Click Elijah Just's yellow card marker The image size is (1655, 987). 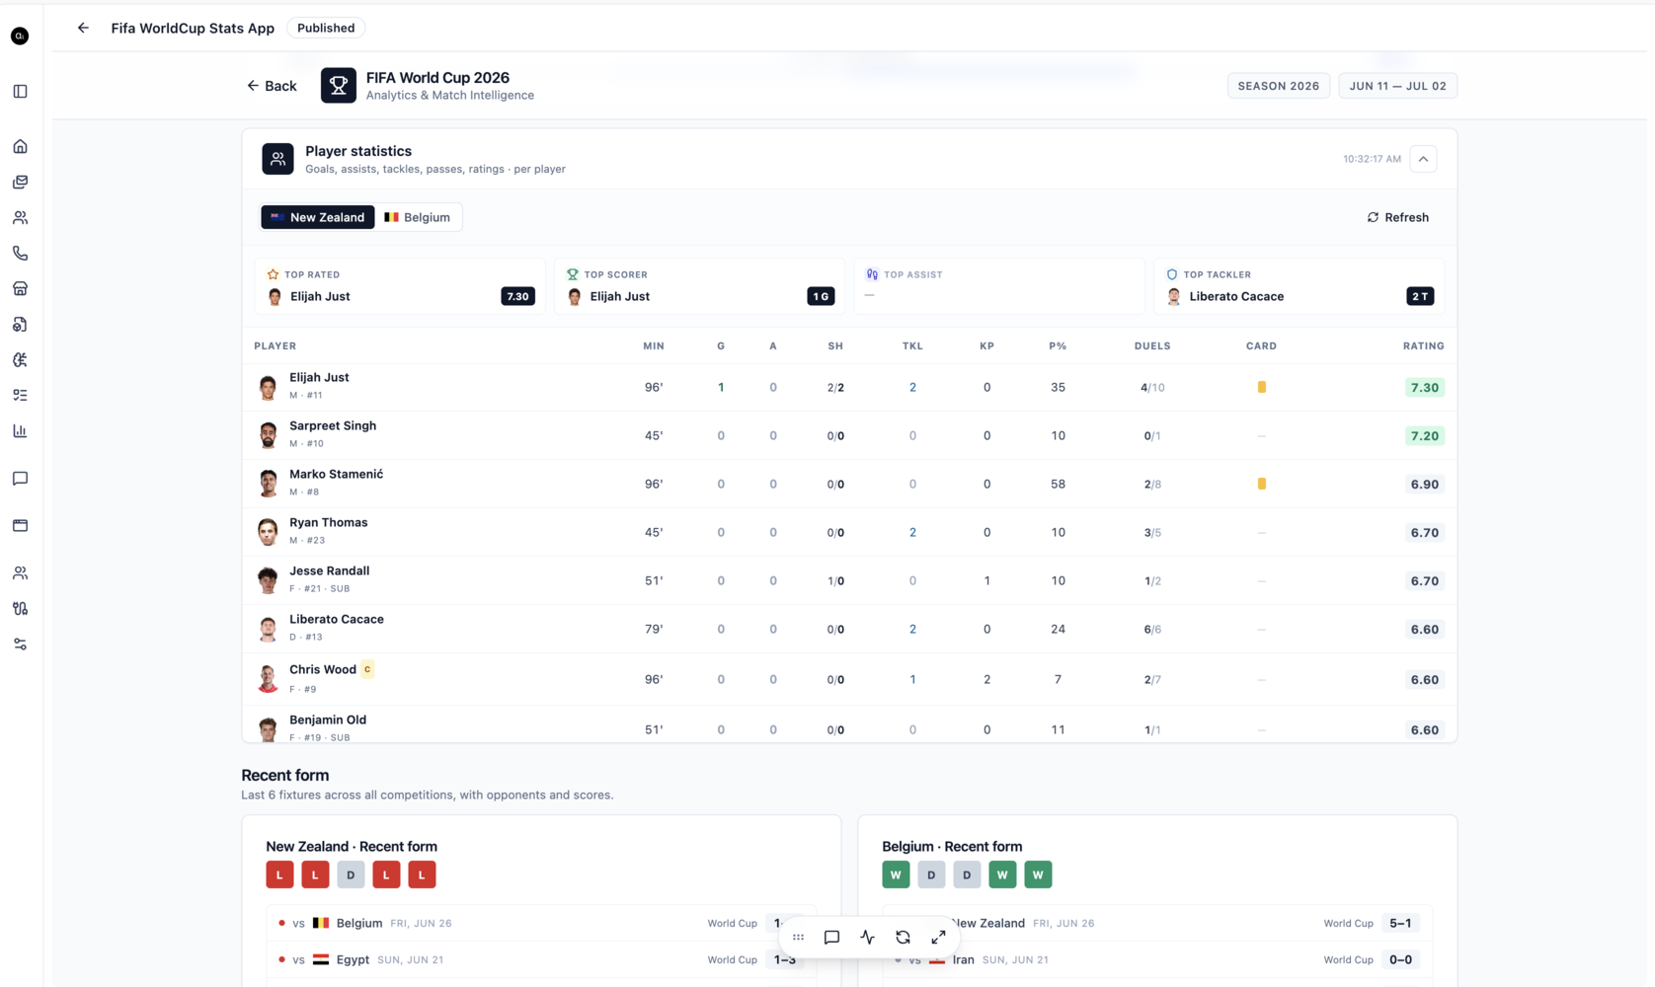[x=1261, y=387]
